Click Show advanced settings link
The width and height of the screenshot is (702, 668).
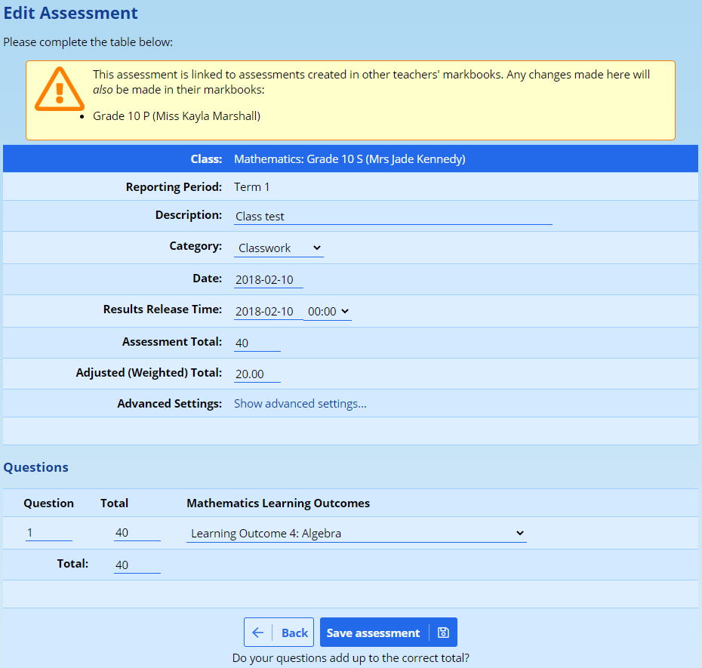point(300,404)
